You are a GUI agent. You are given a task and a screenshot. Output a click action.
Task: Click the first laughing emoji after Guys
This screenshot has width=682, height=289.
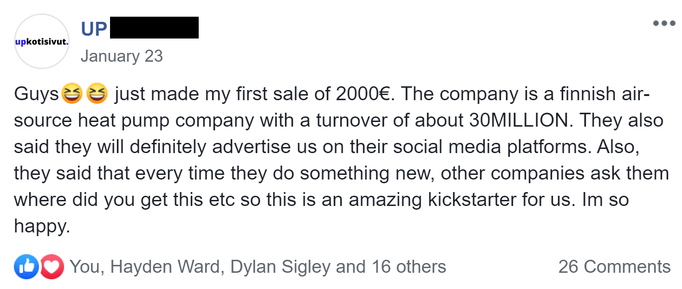[72, 94]
